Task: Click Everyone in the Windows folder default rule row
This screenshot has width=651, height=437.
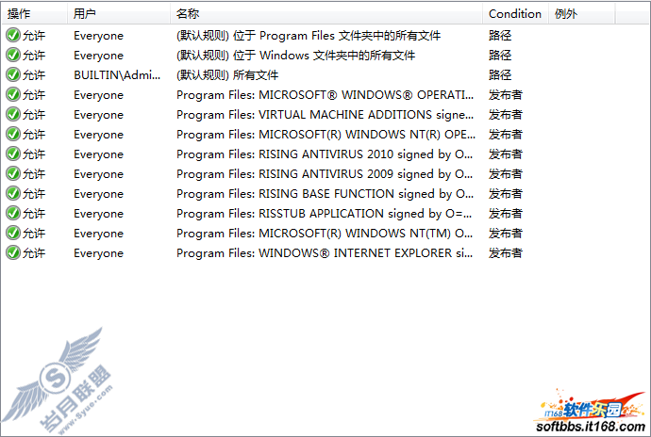Action: (x=98, y=56)
